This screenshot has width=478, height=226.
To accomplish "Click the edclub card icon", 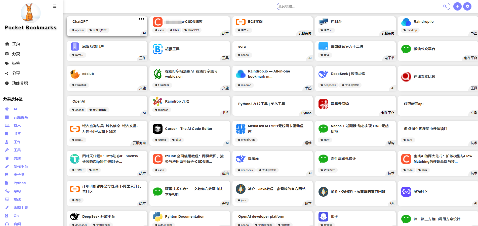I will pyautogui.click(x=75, y=74).
